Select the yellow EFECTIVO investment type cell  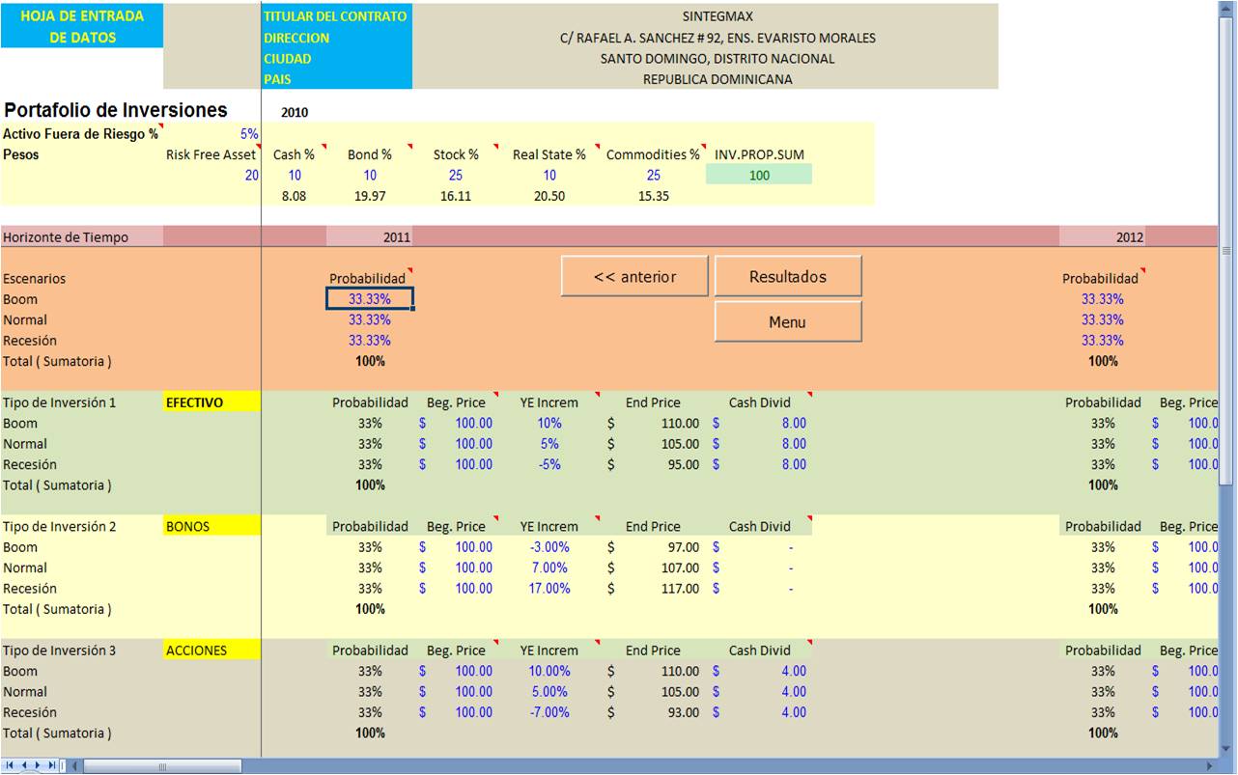point(212,402)
